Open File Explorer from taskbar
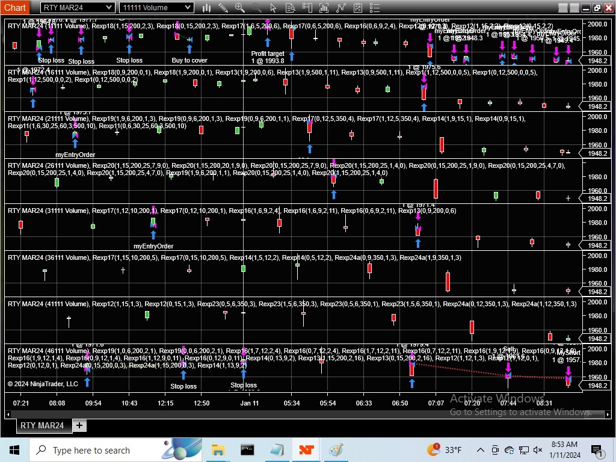The image size is (616, 462). point(218,450)
